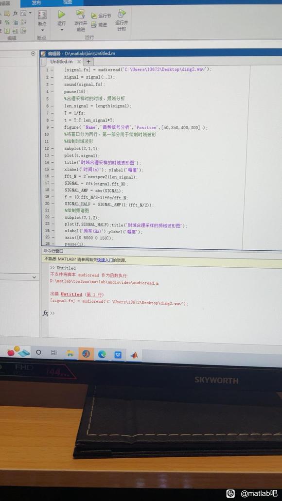
Task: Select the Untitled.m editor tab
Action: (61, 61)
